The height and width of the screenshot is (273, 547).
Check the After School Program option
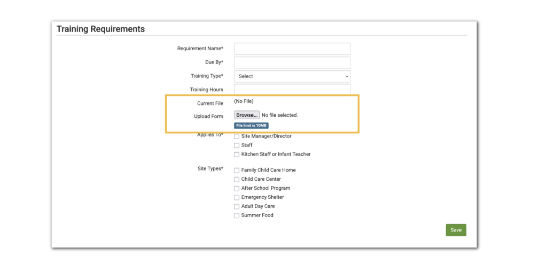coord(237,188)
